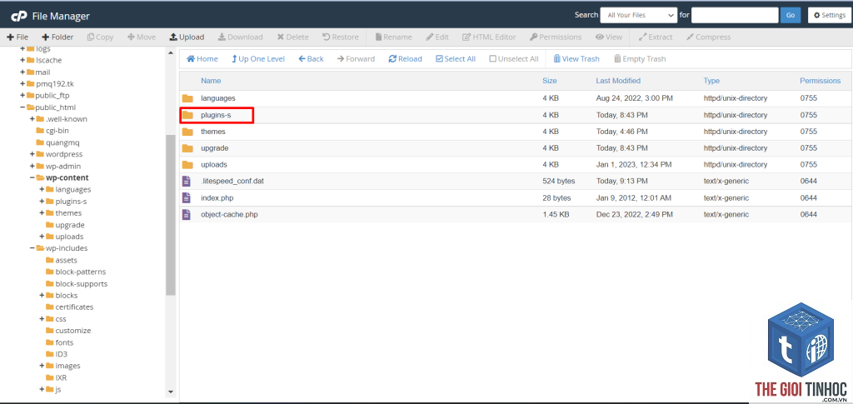The width and height of the screenshot is (853, 404).
Task: Focus the search text field
Action: (735, 15)
